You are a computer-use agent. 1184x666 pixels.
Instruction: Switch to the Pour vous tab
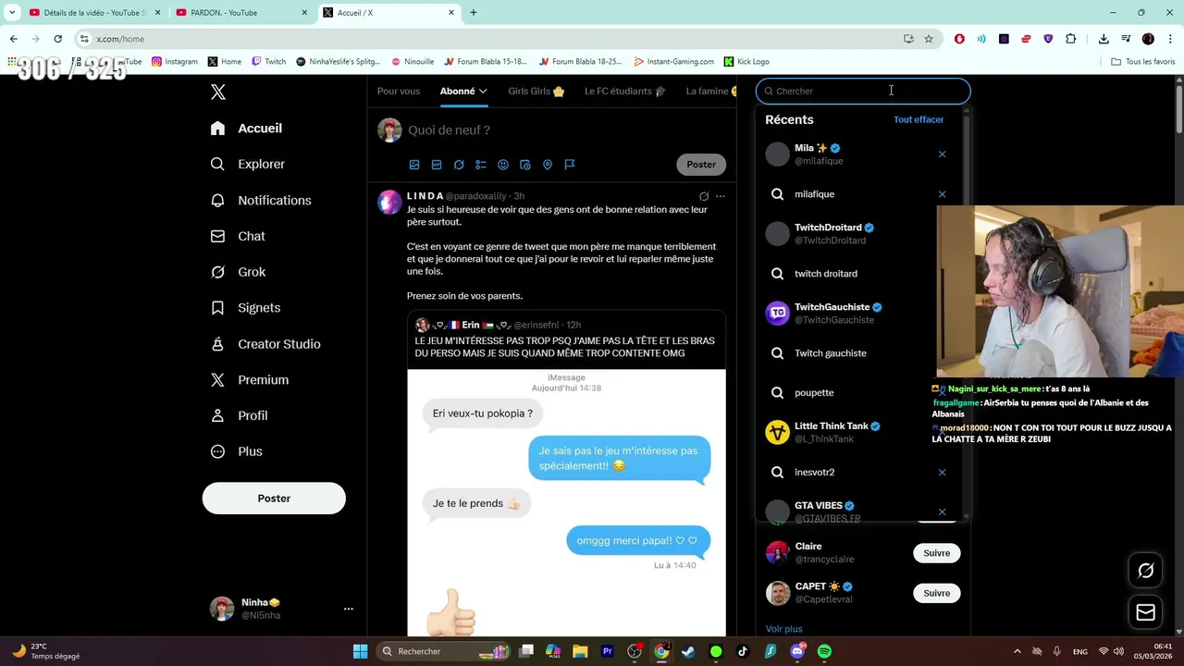399,91
